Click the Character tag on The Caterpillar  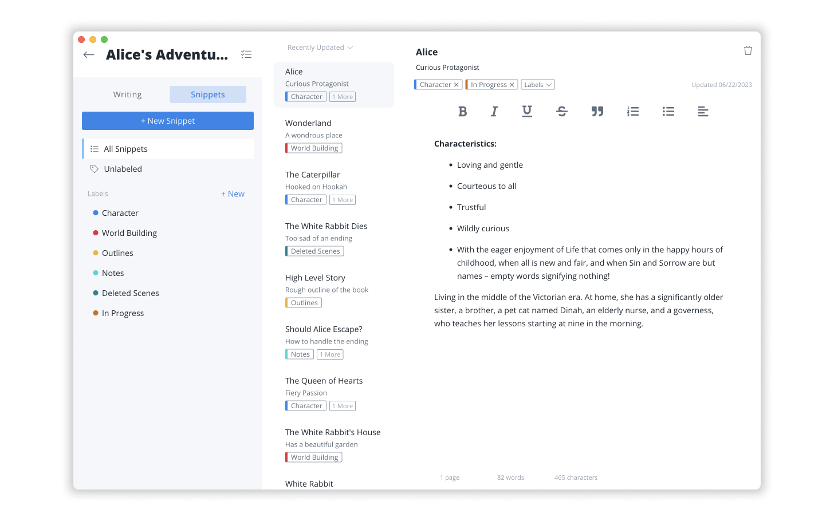(x=306, y=200)
